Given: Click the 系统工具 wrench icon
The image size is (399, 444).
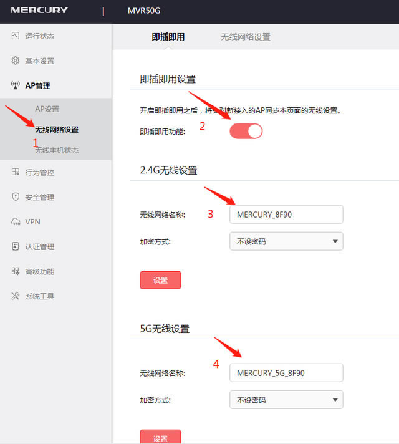Looking at the screenshot, I should click(x=16, y=296).
